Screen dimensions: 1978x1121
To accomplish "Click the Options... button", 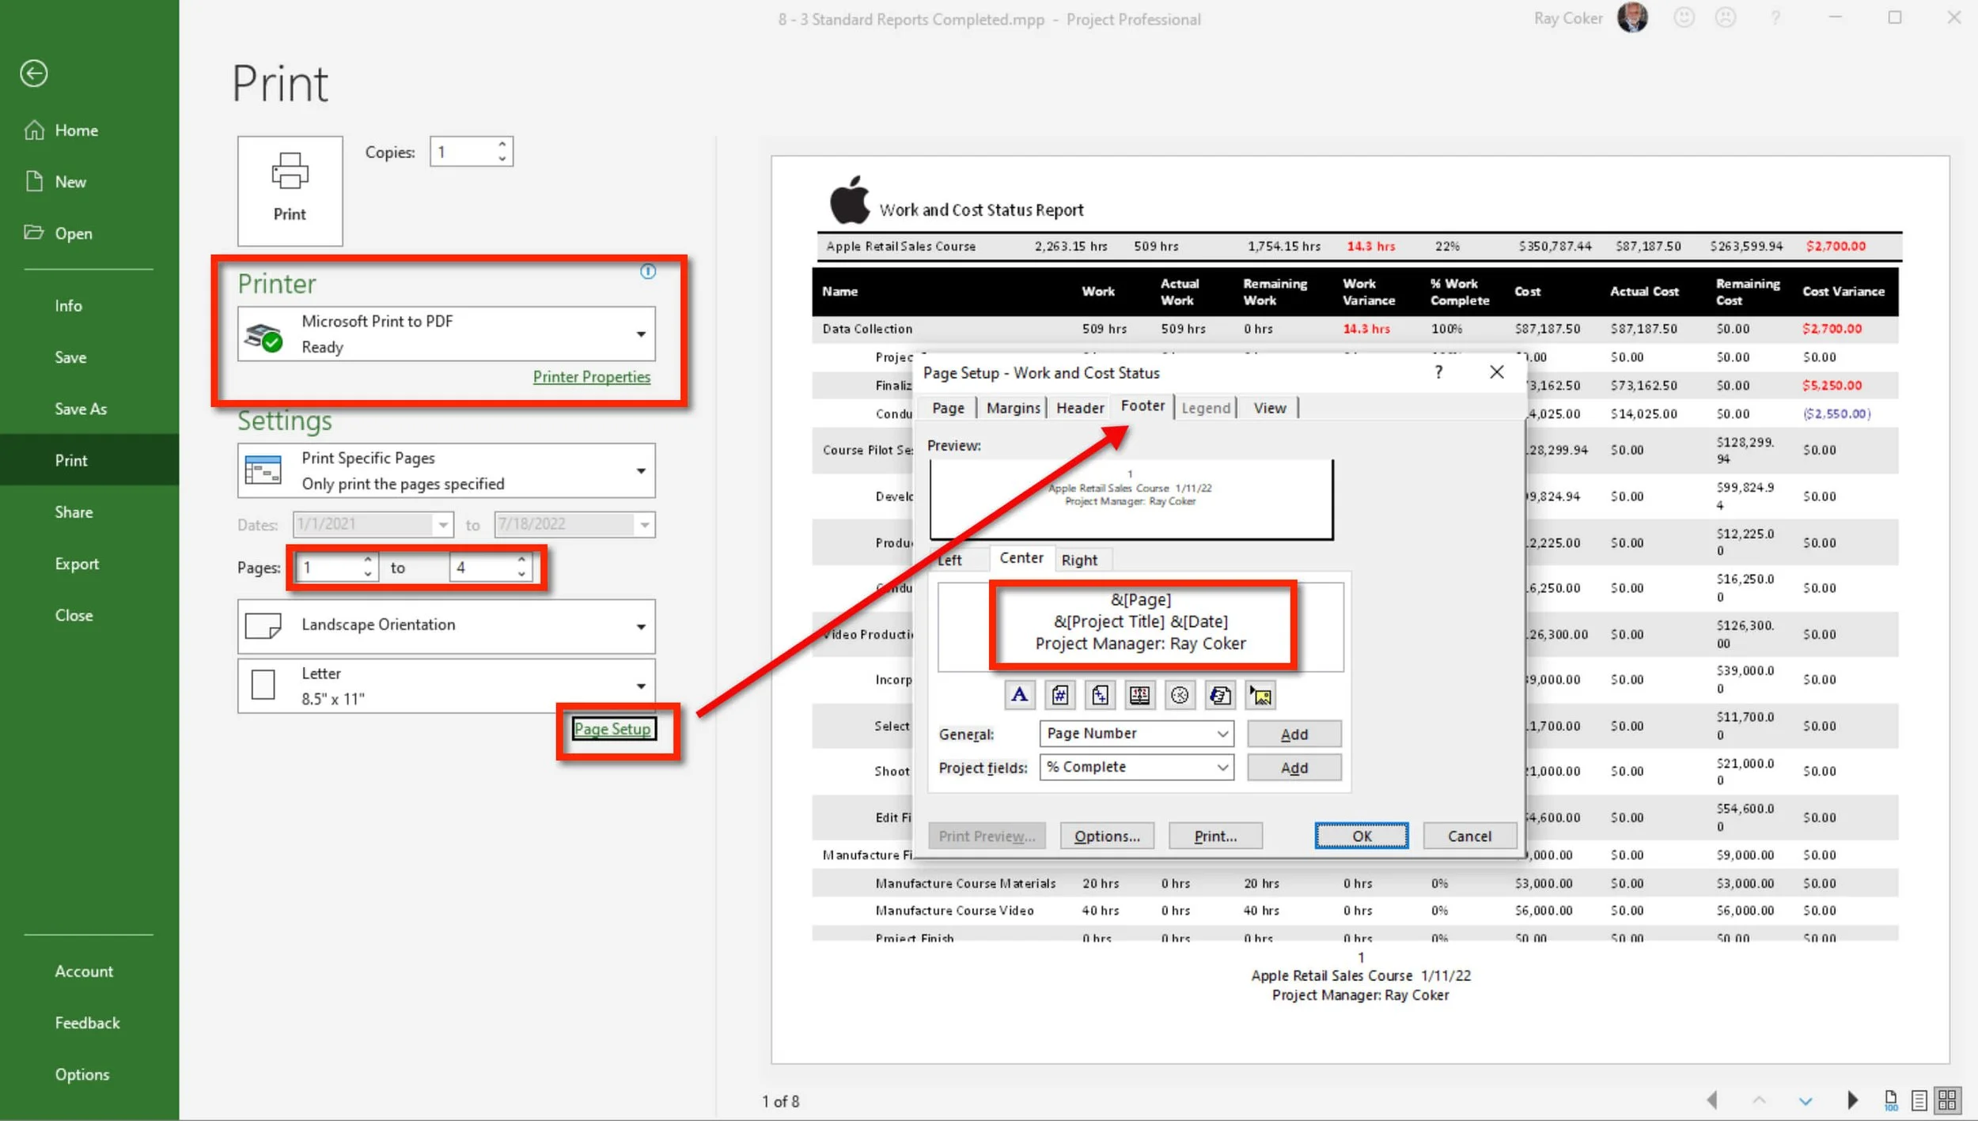I will (x=1106, y=836).
